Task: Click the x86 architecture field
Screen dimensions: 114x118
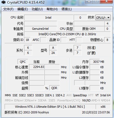Action: click(103, 107)
